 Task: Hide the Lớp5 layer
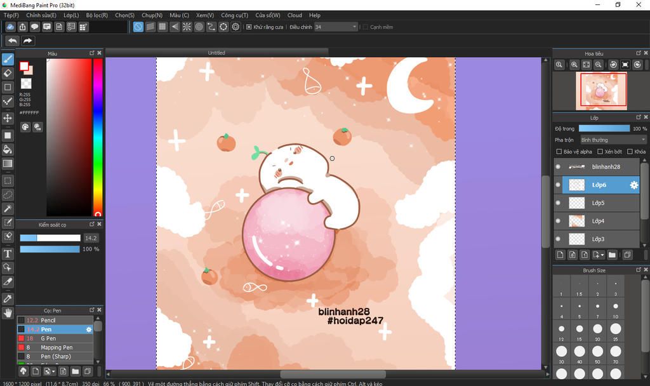(558, 203)
